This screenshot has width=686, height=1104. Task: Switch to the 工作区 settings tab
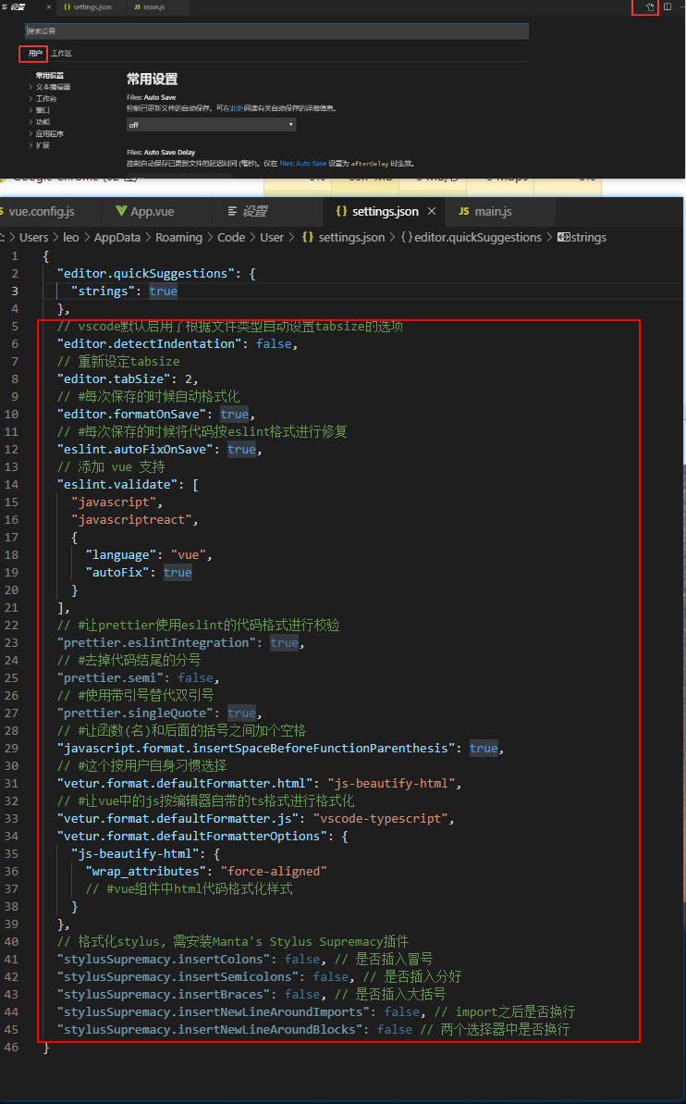[61, 54]
